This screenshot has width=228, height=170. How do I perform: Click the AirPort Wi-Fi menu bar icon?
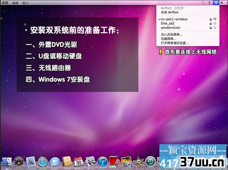pos(216,3)
